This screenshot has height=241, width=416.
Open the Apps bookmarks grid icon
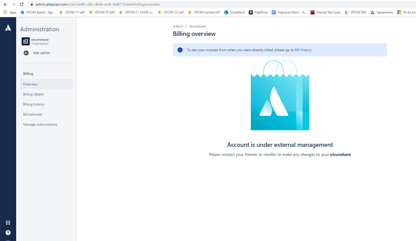(x=5, y=12)
